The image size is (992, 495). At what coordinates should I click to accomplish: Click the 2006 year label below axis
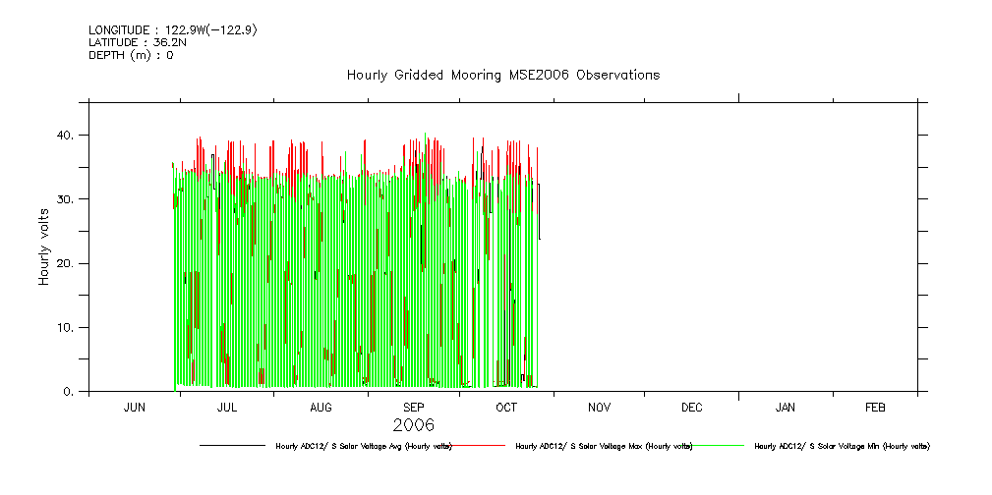413,425
